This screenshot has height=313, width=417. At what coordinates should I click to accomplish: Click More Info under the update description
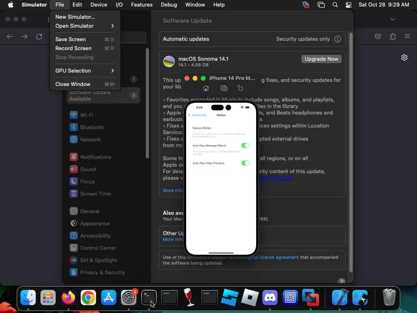173,191
